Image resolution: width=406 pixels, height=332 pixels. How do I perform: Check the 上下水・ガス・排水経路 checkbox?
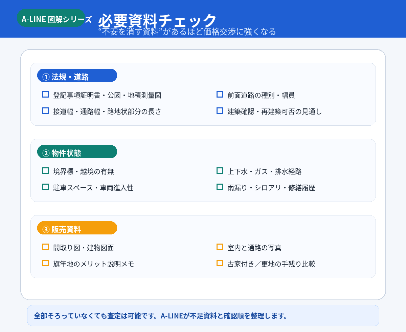[x=220, y=171]
